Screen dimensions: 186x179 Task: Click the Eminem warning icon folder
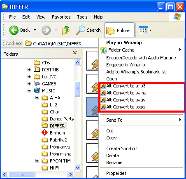point(44,133)
